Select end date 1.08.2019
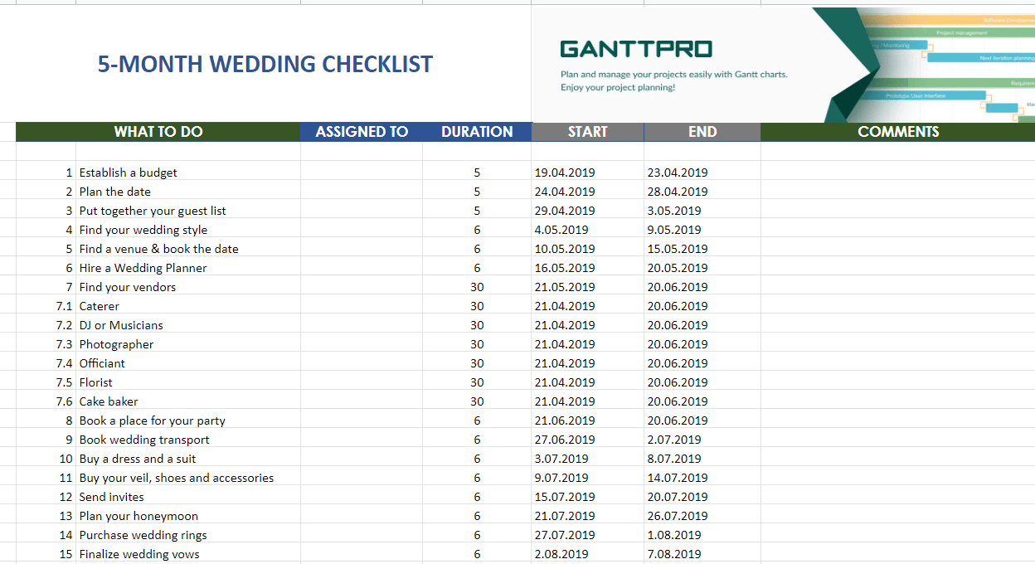1035x564 pixels. 702,535
